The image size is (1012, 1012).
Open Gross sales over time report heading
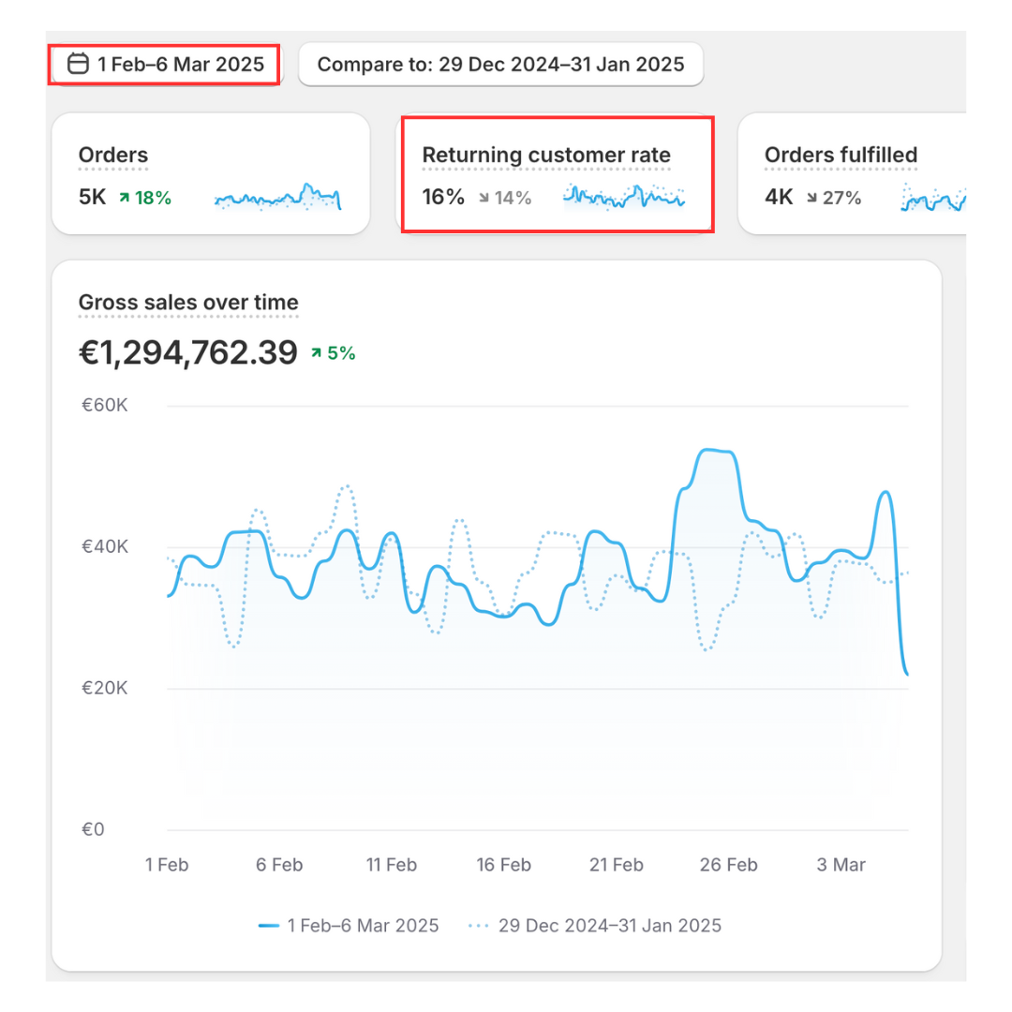tap(188, 303)
